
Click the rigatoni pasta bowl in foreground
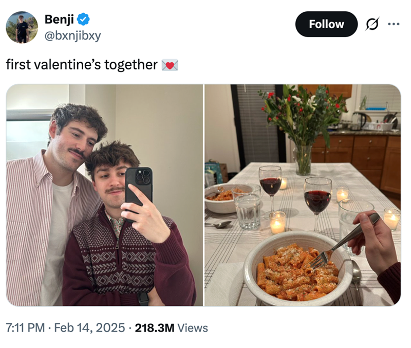coord(297,272)
